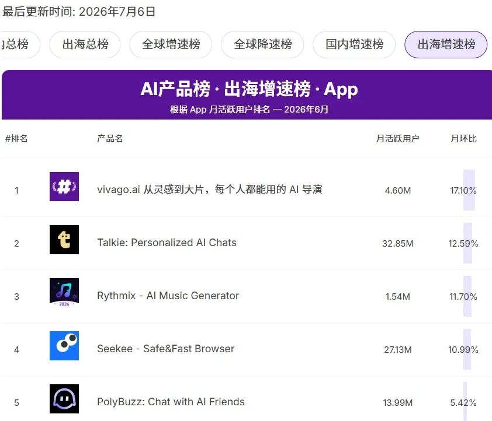Select the 出海增速榜 tab

pyautogui.click(x=446, y=44)
